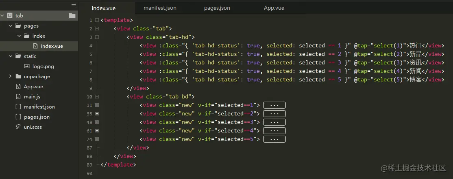Click the text 新品 on line 5
The image size is (453, 179).
[416, 54]
